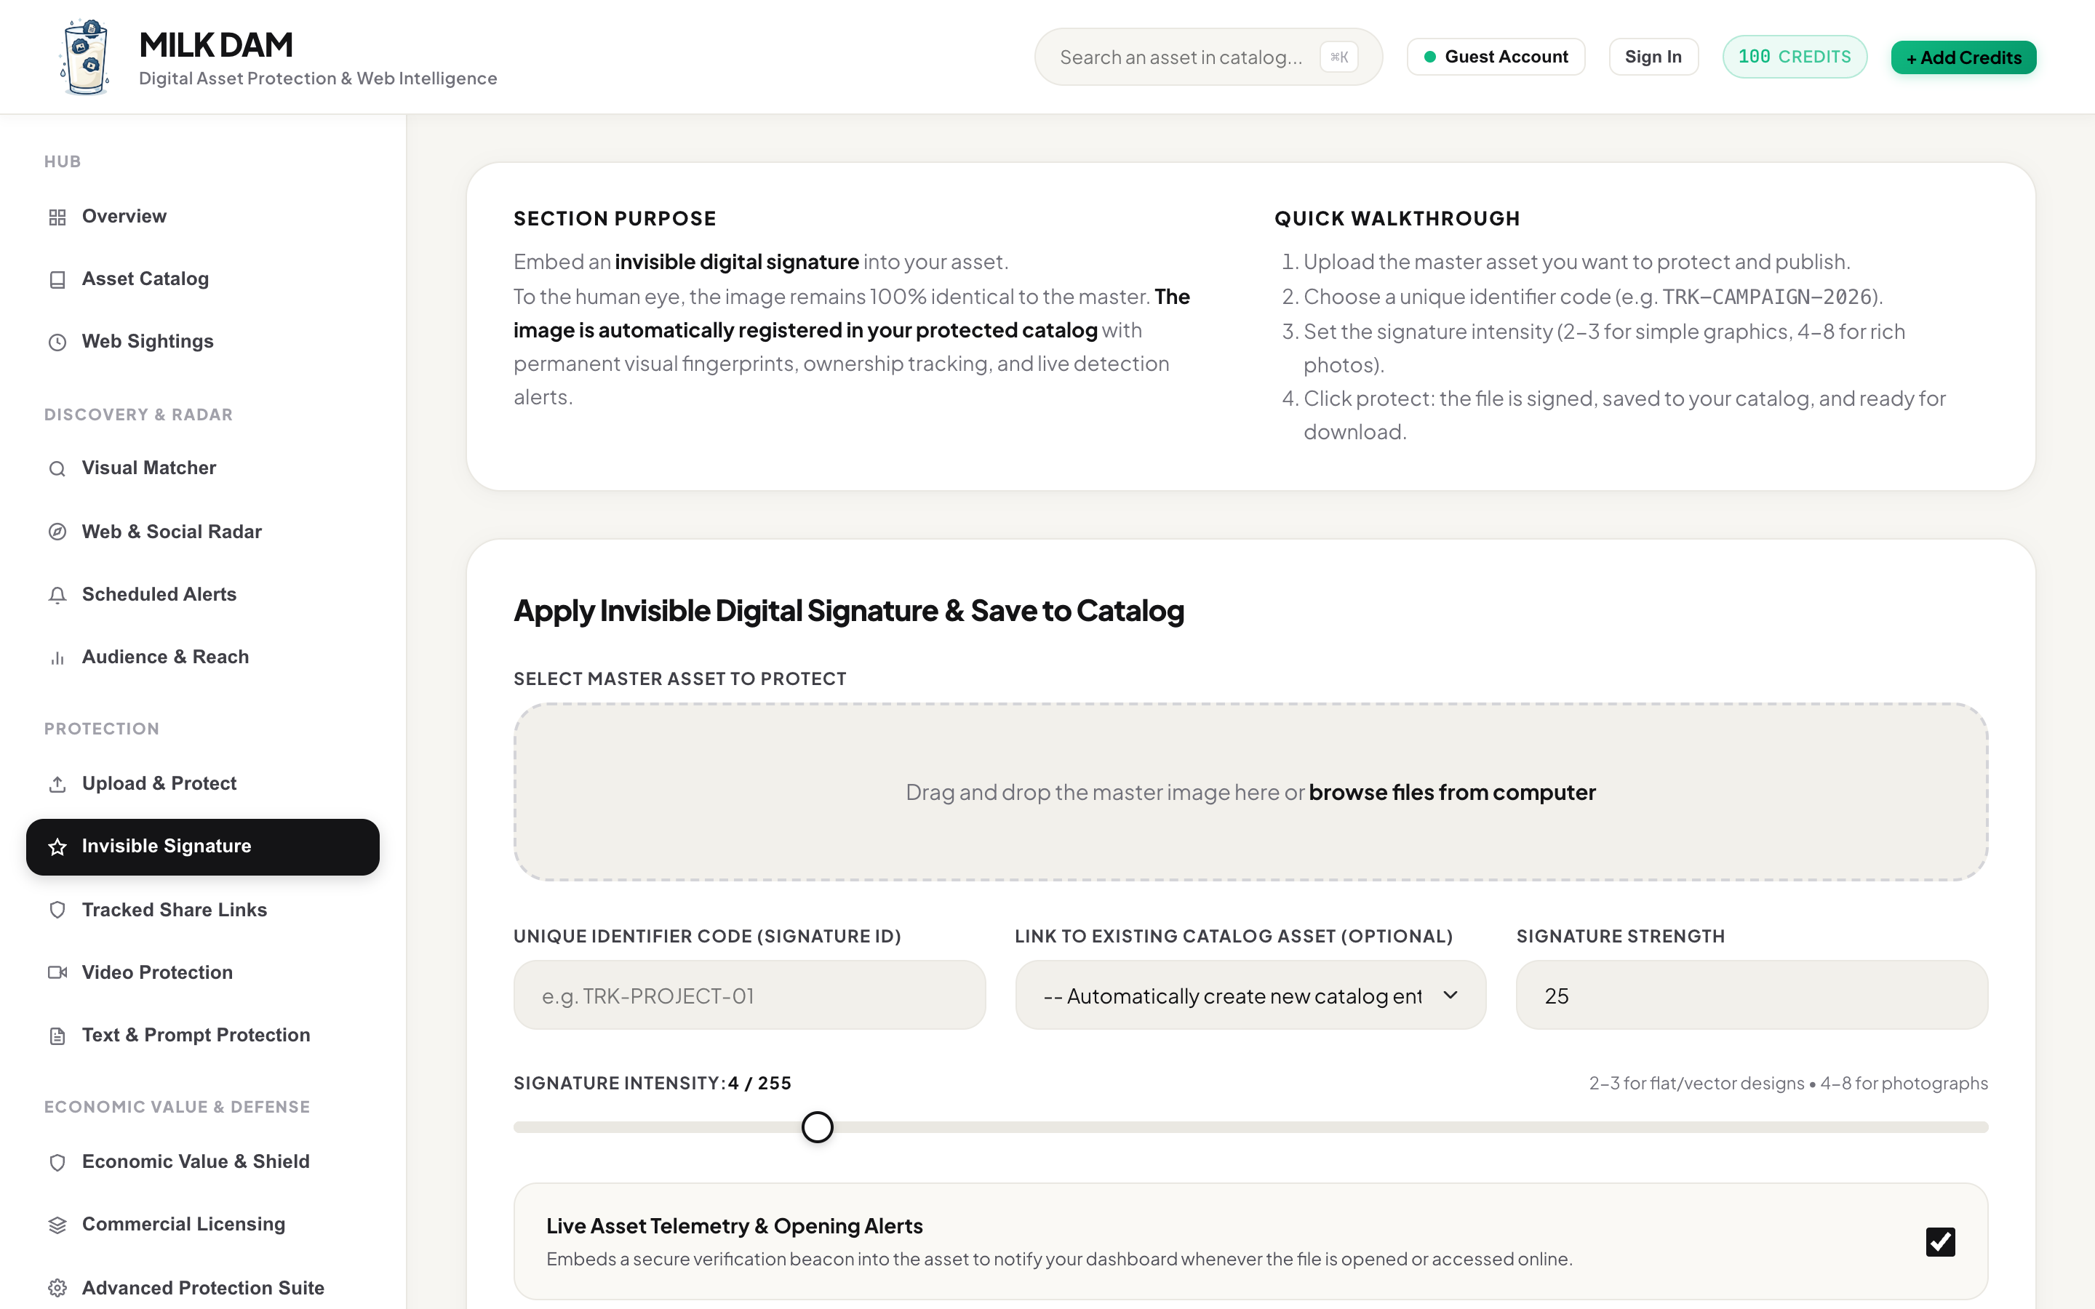Click the Upload & Protect upload icon
Image resolution: width=2095 pixels, height=1309 pixels.
[57, 783]
